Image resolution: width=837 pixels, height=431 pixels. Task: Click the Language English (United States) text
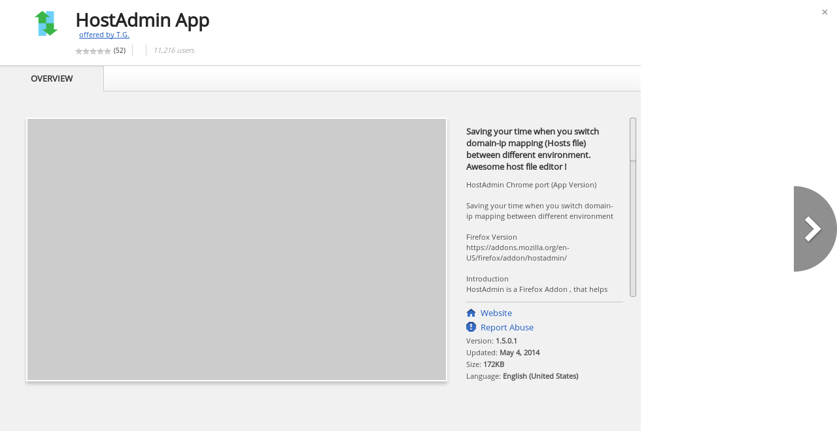[x=522, y=376]
